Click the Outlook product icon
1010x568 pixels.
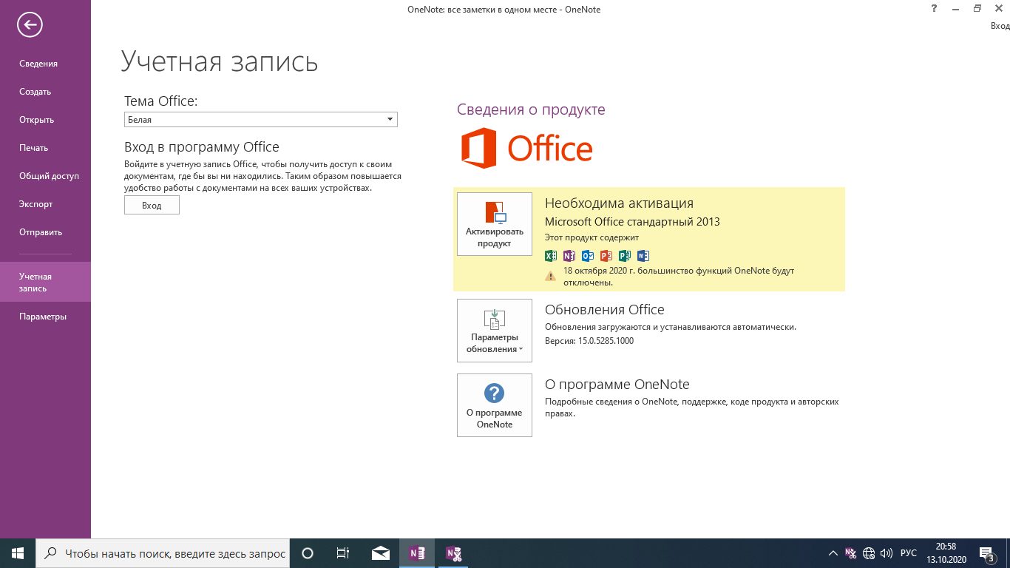[588, 256]
